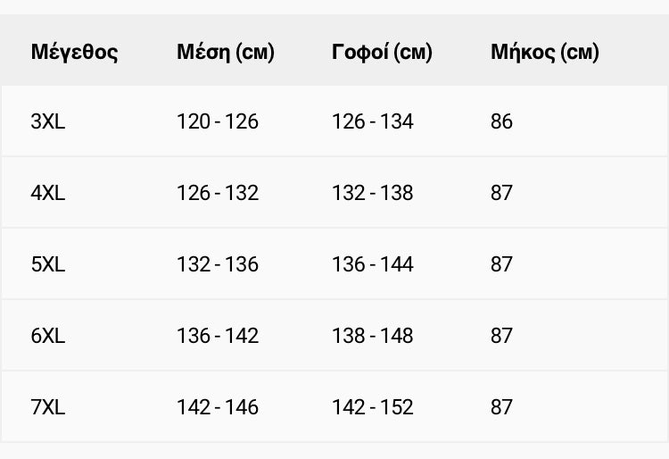This screenshot has height=459, width=669.
Task: Select the 6XL size cell
Action: pyautogui.click(x=48, y=335)
